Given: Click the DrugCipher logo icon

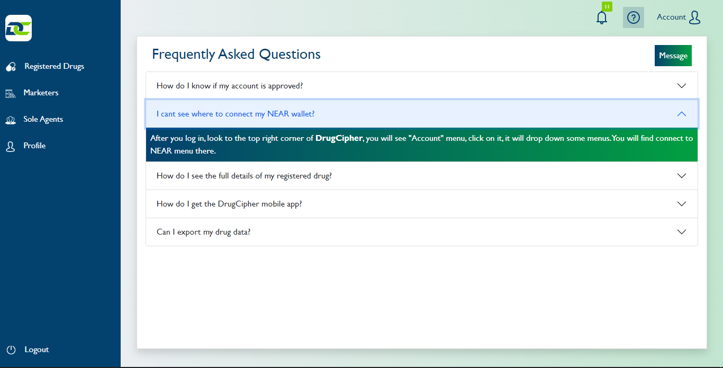Looking at the screenshot, I should coord(19,28).
